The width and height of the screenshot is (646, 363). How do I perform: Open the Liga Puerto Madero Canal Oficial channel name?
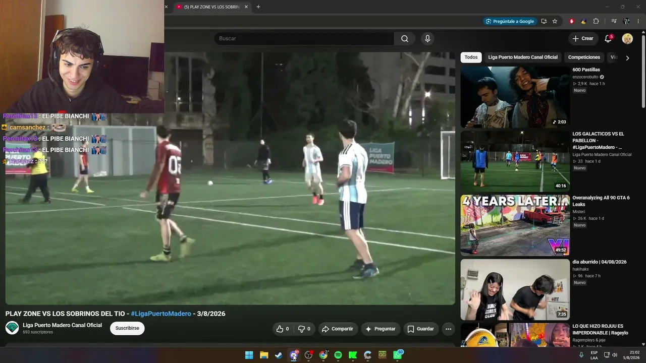click(x=63, y=325)
